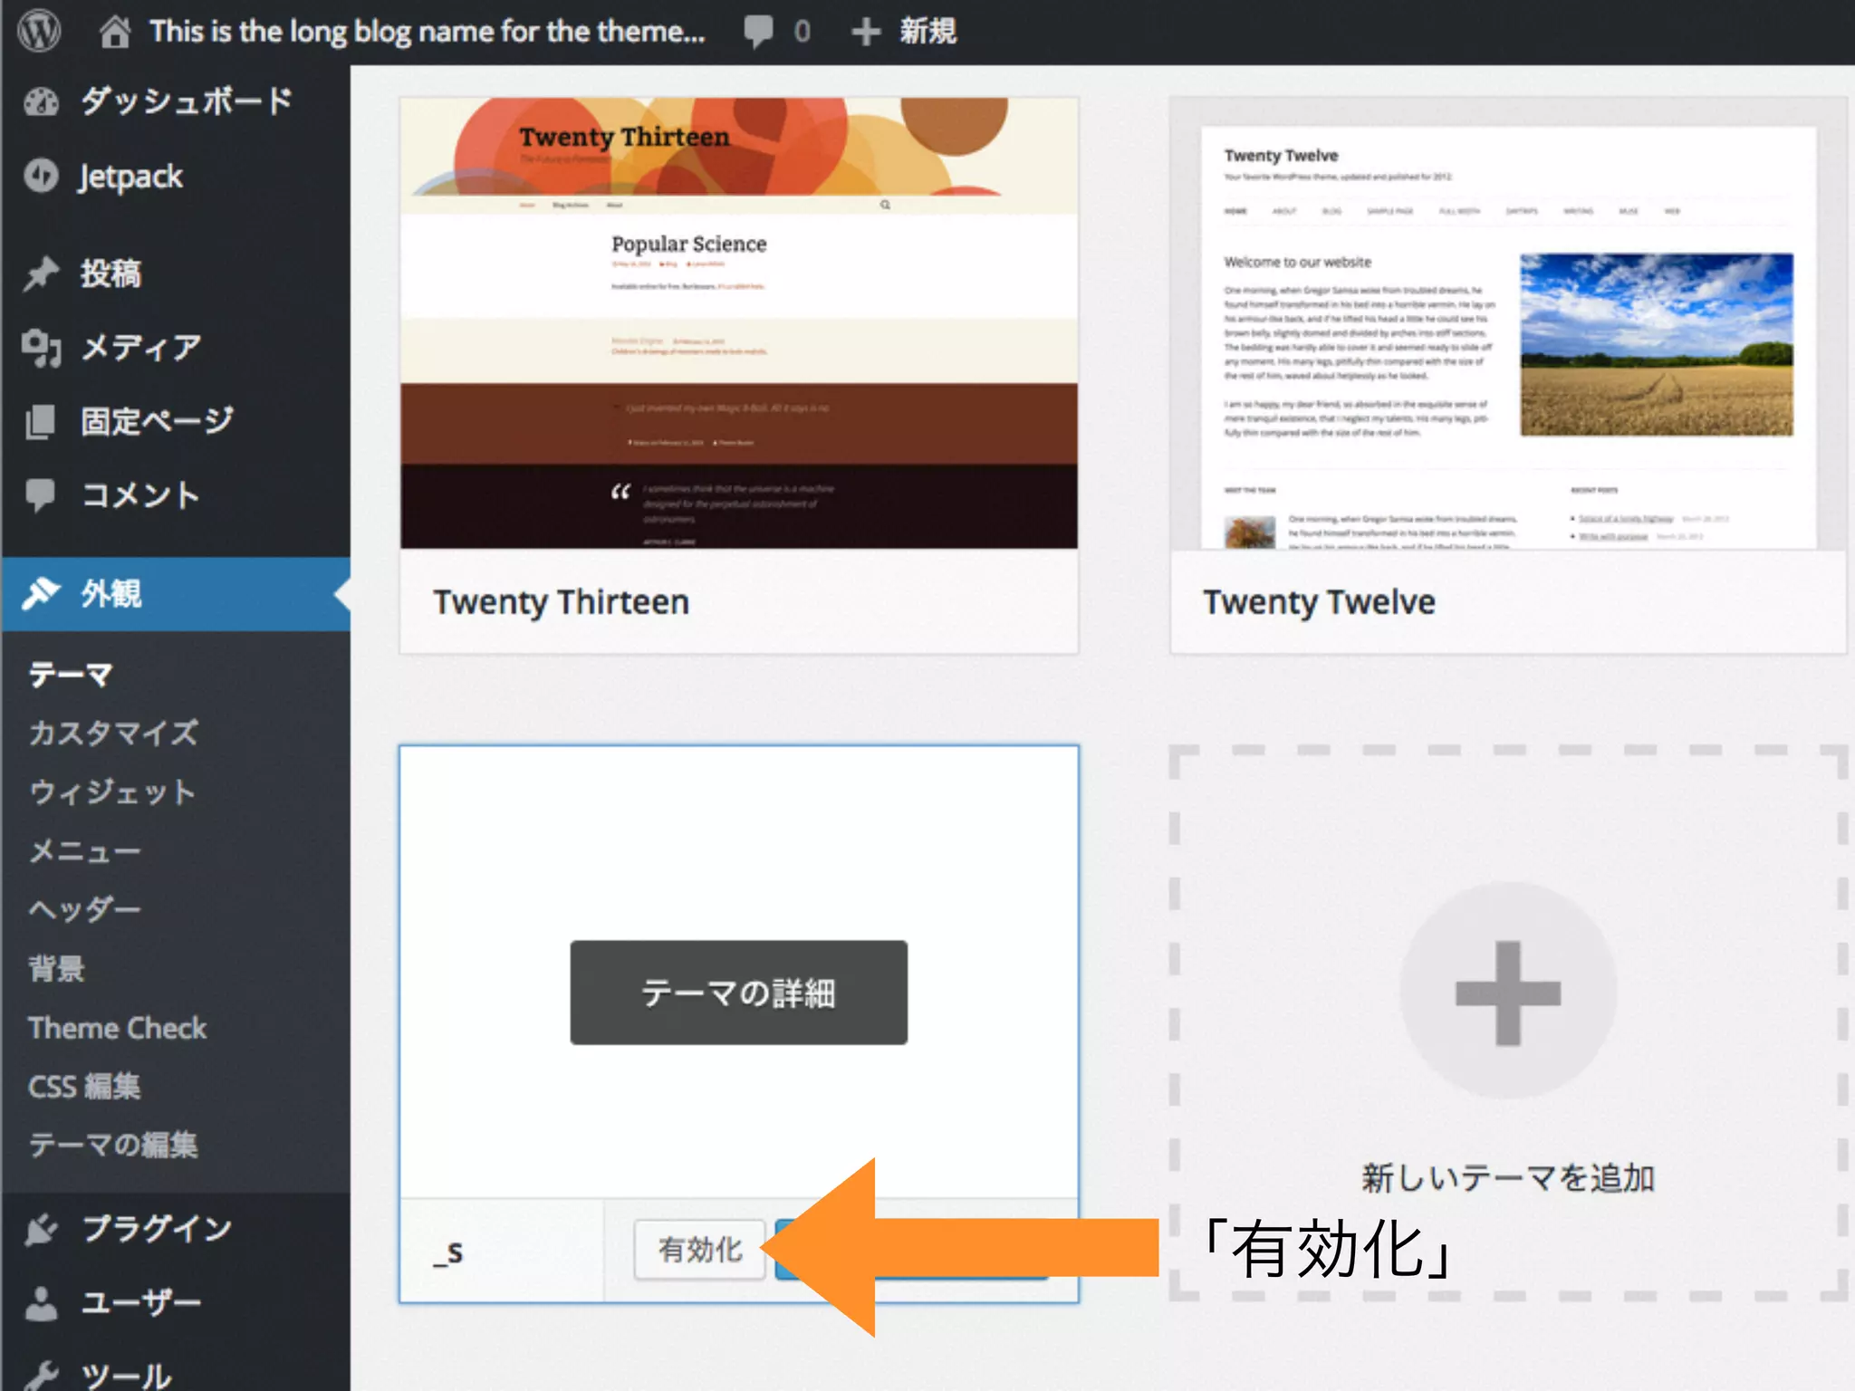Open the 背景 submenu item
The image size is (1855, 1391).
pos(56,968)
